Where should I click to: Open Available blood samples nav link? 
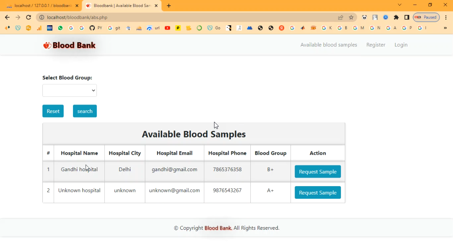pyautogui.click(x=328, y=45)
